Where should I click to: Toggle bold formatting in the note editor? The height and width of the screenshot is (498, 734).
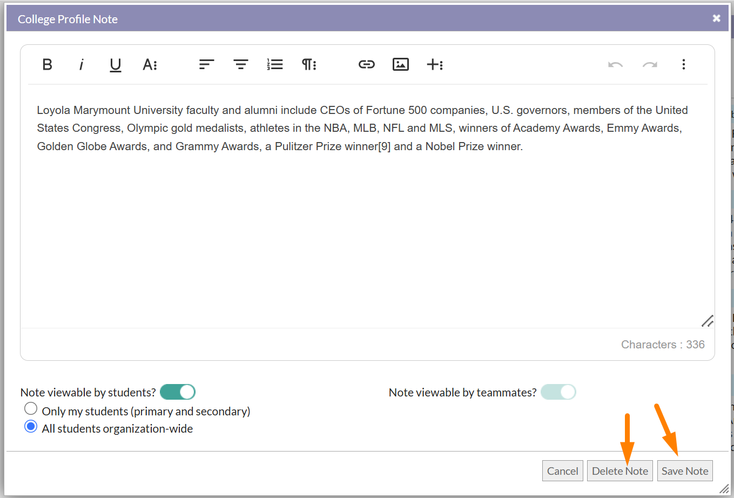48,65
